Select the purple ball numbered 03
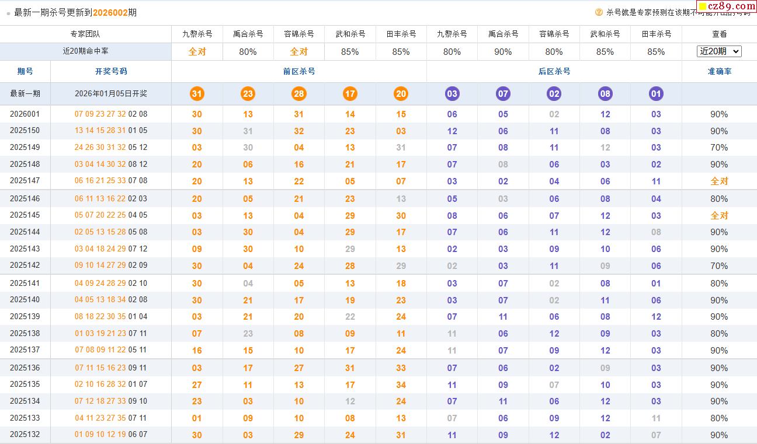 click(452, 94)
